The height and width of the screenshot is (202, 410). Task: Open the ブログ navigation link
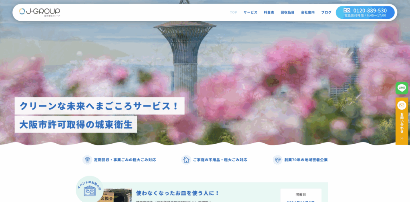[x=326, y=12]
